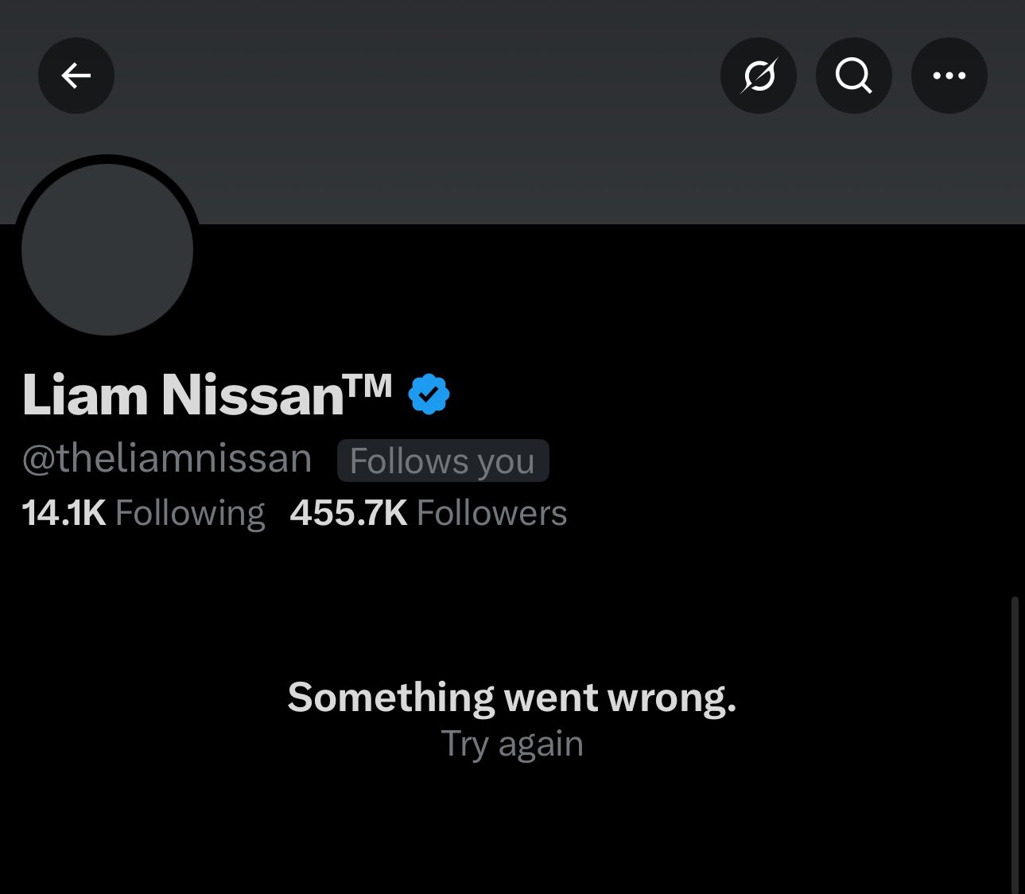The height and width of the screenshot is (894, 1025).
Task: Open the 455.7K count number
Action: click(349, 513)
